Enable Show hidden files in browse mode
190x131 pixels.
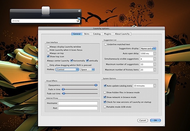105,93
